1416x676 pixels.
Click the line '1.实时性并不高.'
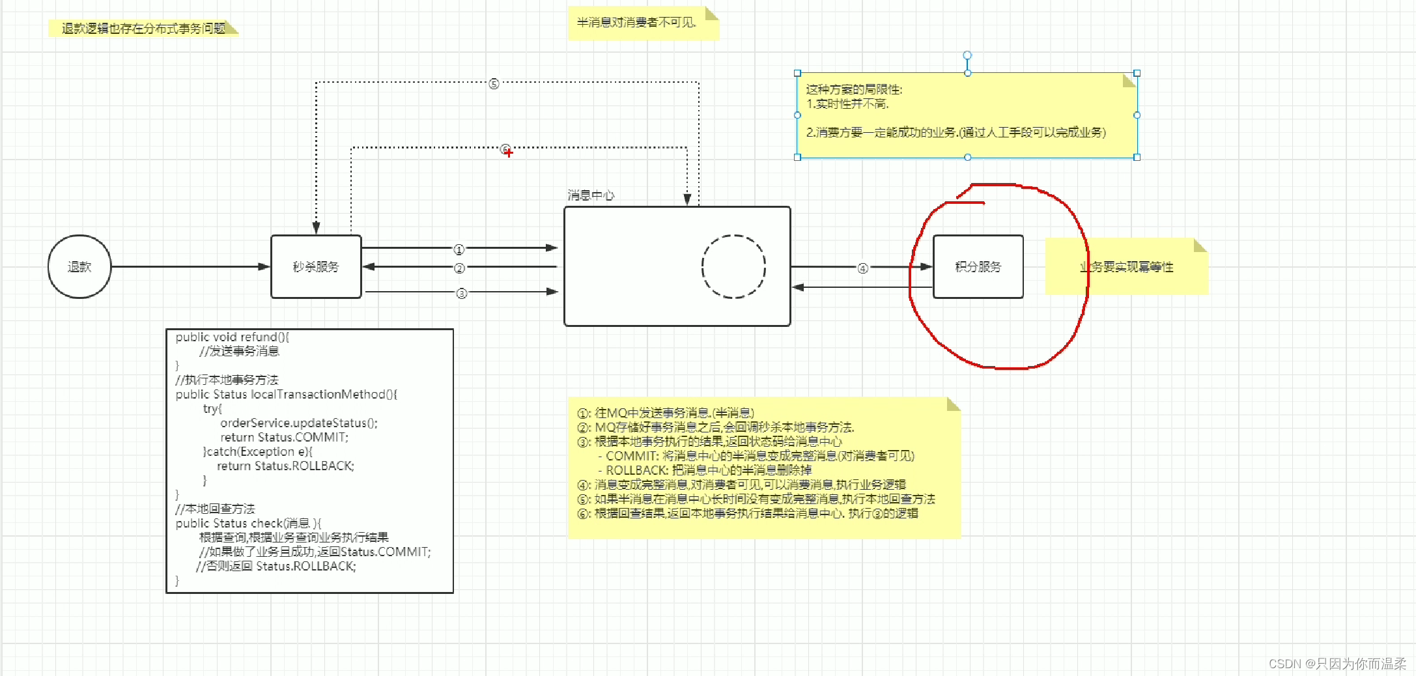pyautogui.click(x=847, y=104)
